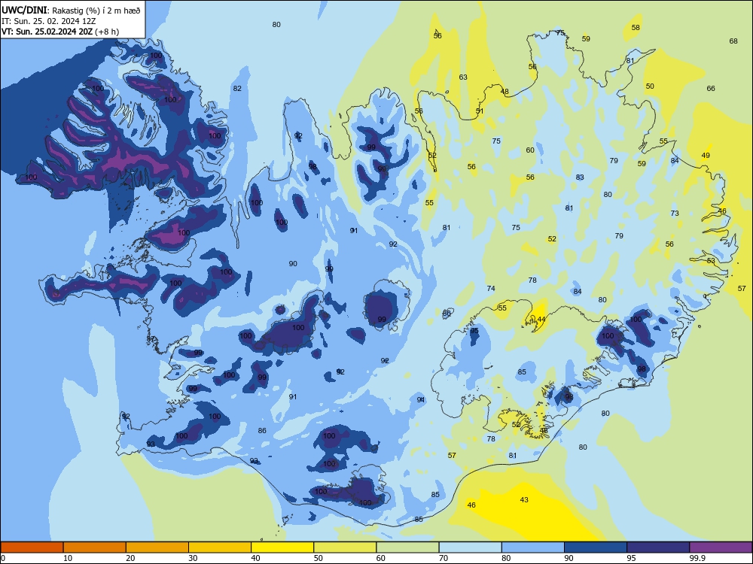Click the humidity value 95 on the map

474,331
